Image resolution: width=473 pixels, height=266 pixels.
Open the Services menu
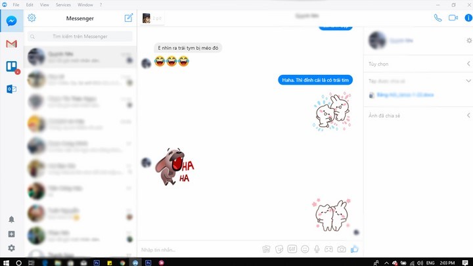[x=64, y=5]
